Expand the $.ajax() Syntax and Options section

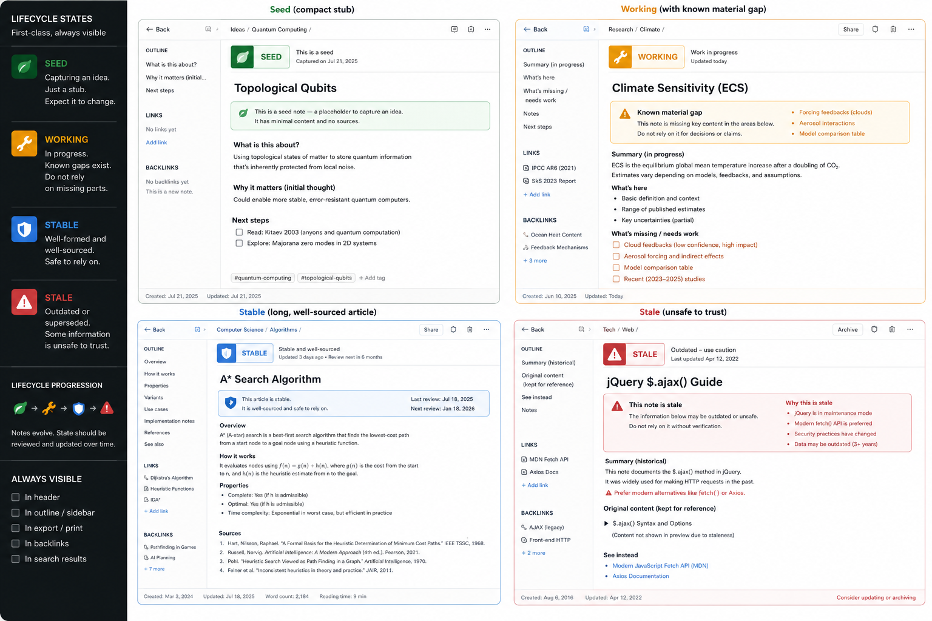tap(606, 523)
